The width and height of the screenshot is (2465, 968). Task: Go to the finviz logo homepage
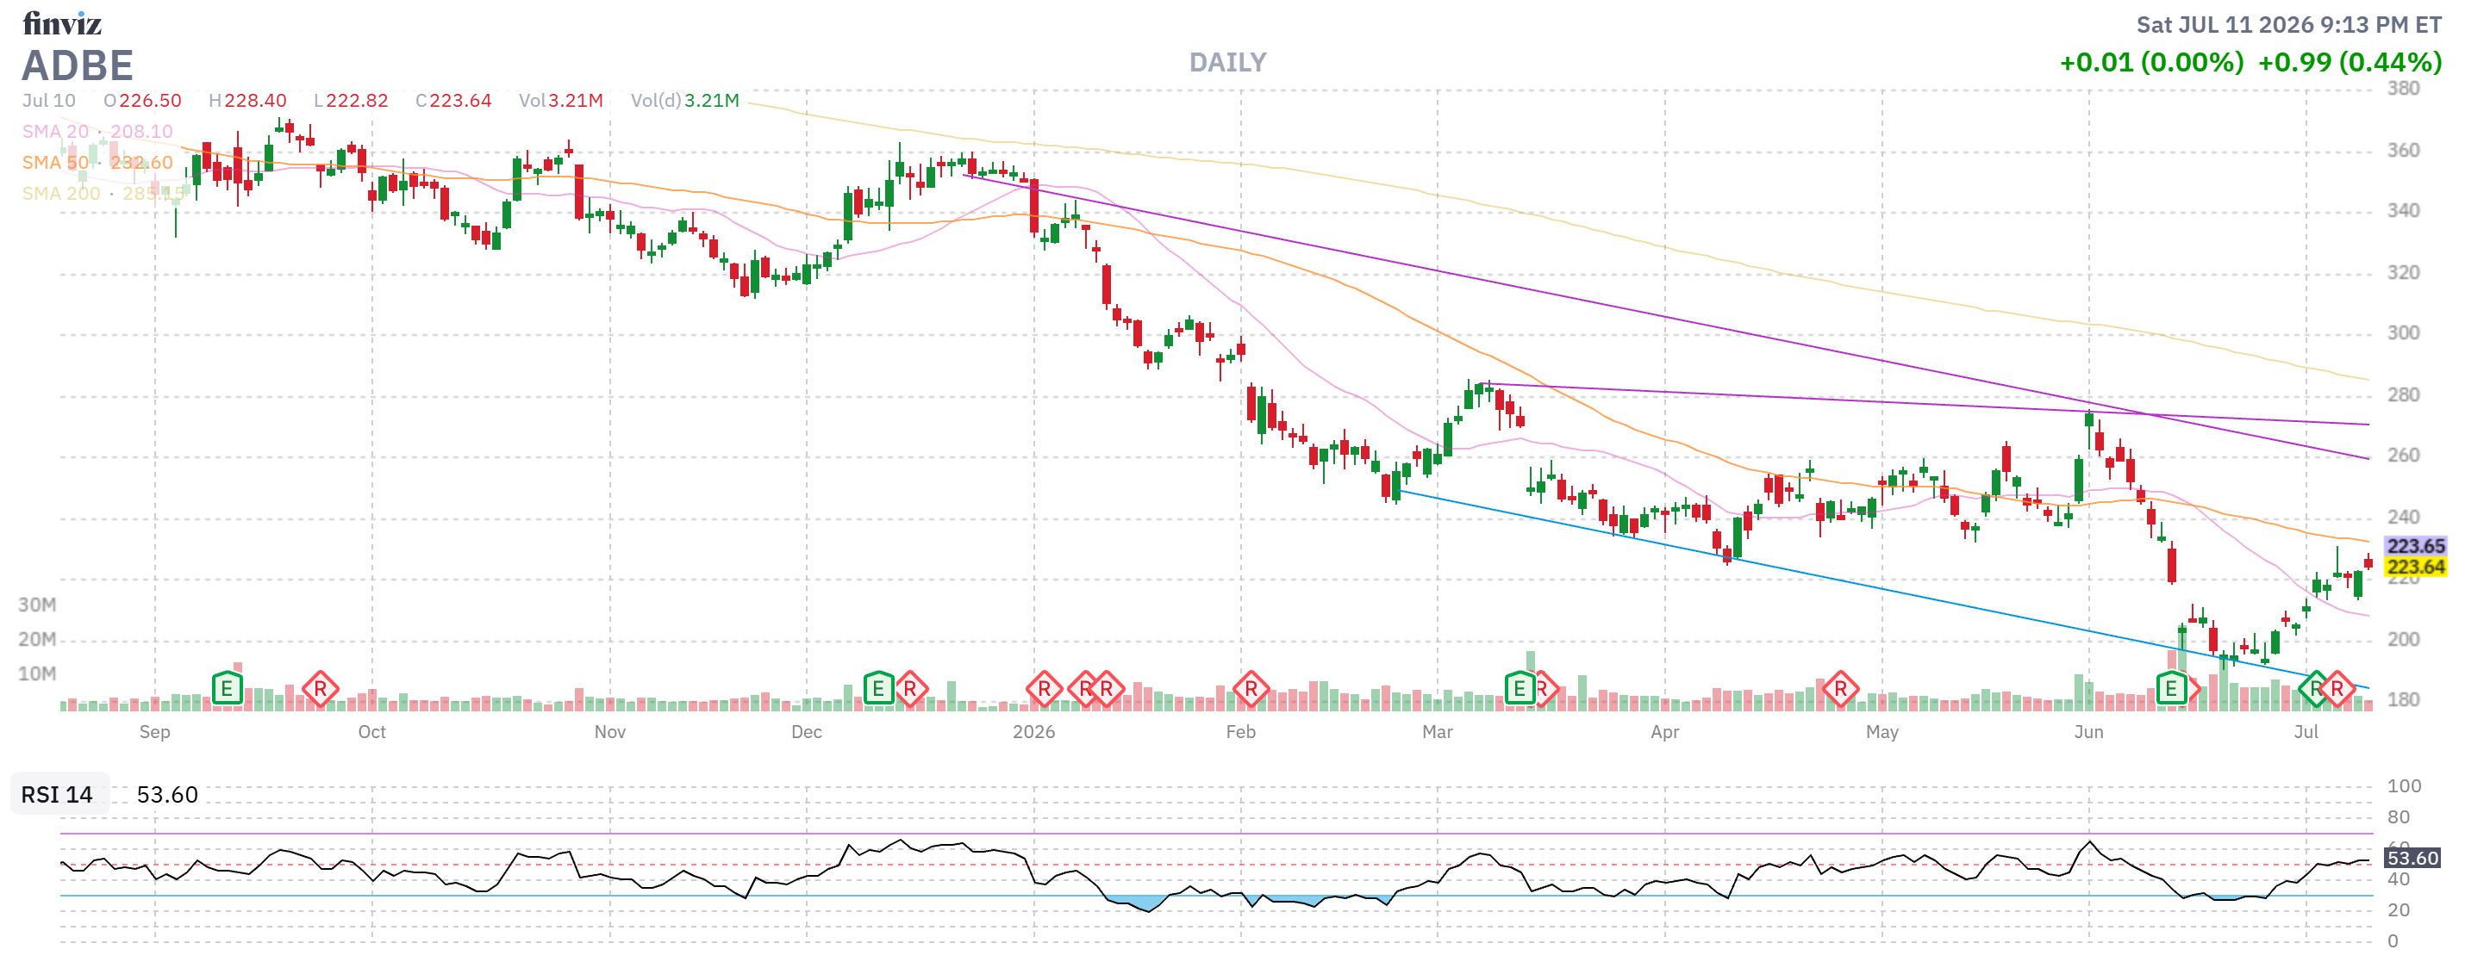pos(62,22)
